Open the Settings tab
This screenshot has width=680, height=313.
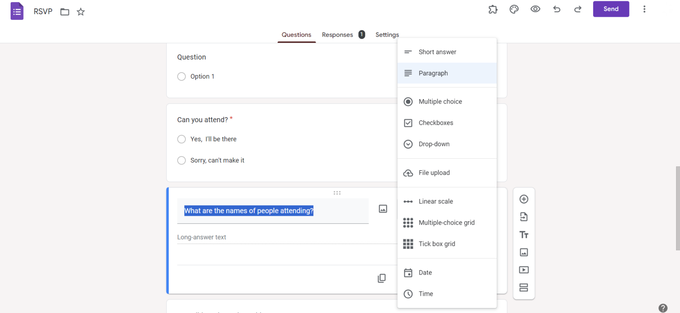tap(387, 35)
